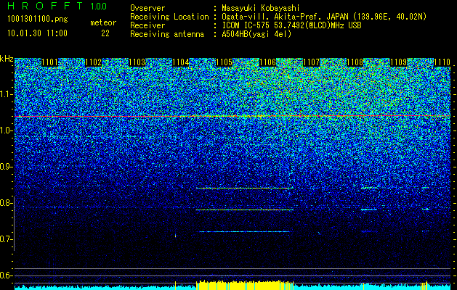Click the wide yellow block in the bottom level strip
Viewport: 457px width, 290px height.
pos(245,285)
